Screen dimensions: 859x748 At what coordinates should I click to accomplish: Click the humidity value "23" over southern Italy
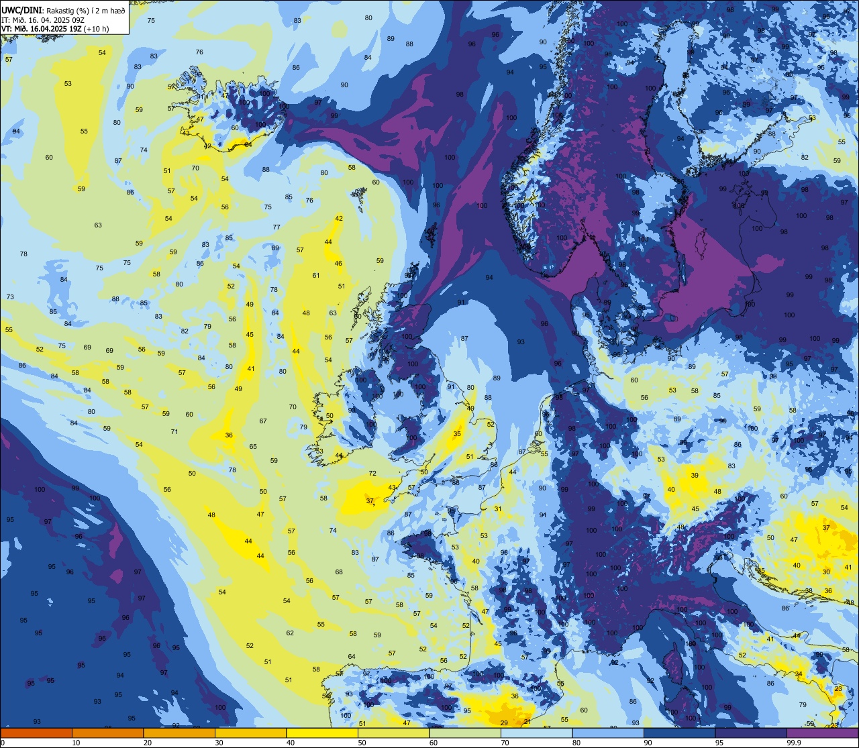pyautogui.click(x=838, y=689)
